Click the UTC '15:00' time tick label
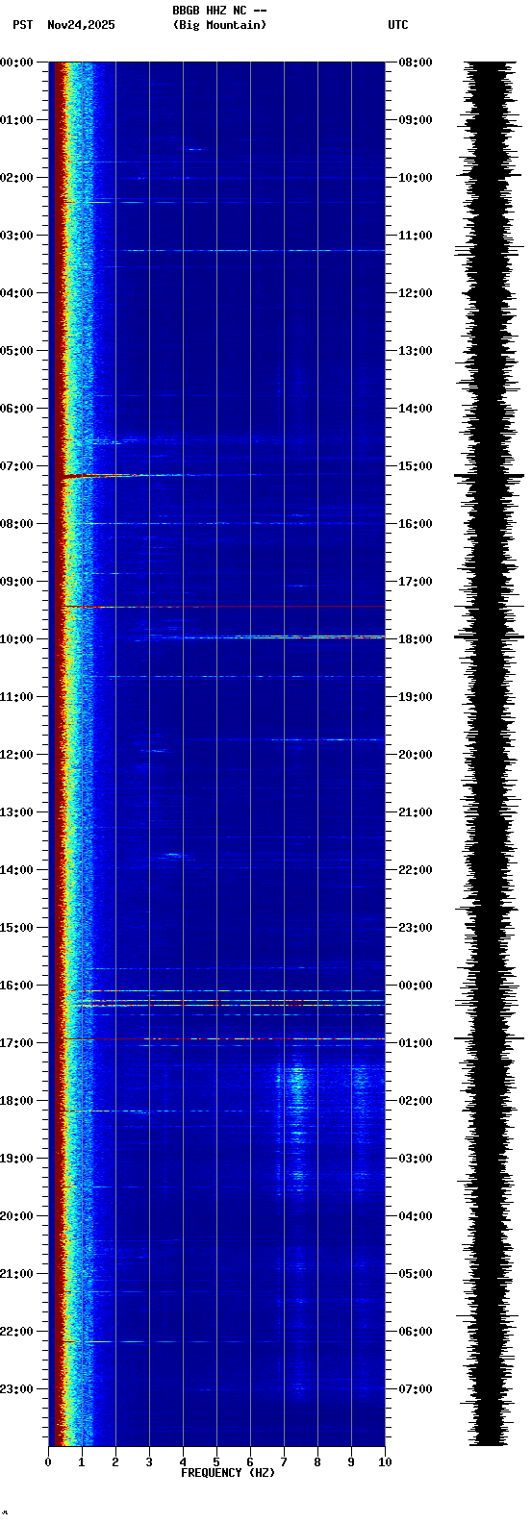 [415, 466]
